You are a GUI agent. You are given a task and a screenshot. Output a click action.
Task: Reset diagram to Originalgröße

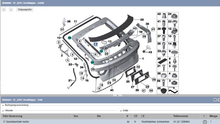(25, 10)
